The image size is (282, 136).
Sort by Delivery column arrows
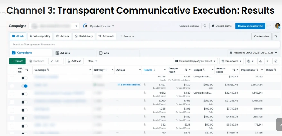105,70
